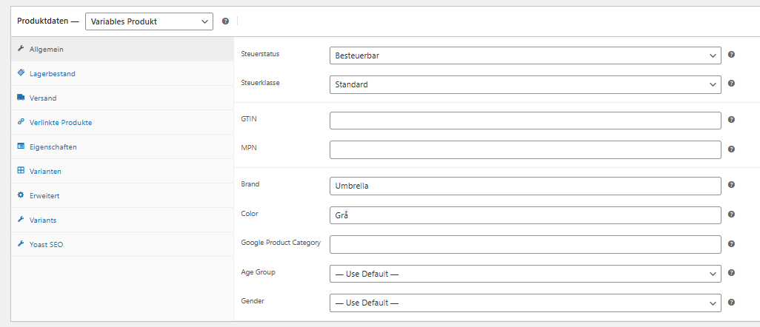760x327 pixels.
Task: Click gear icon beside Erweitert
Action: (20, 195)
